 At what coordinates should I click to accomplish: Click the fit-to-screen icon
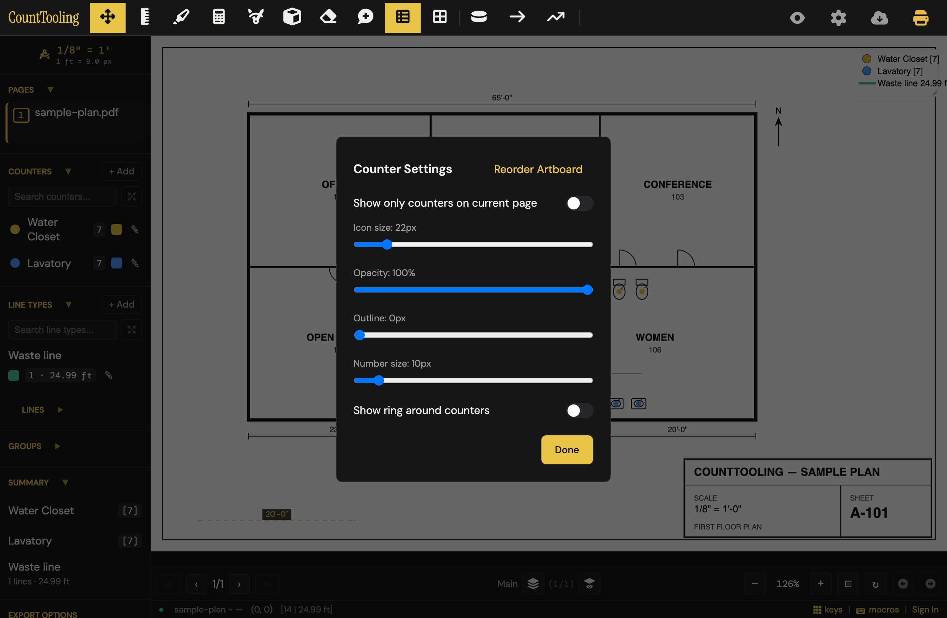848,584
